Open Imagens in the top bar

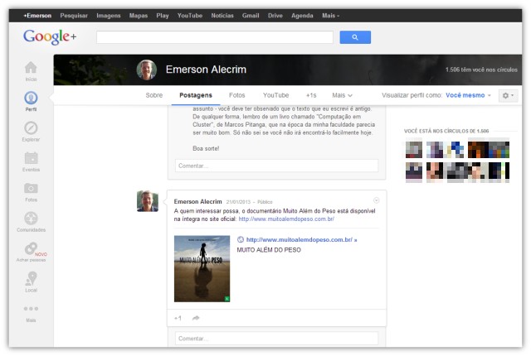109,16
